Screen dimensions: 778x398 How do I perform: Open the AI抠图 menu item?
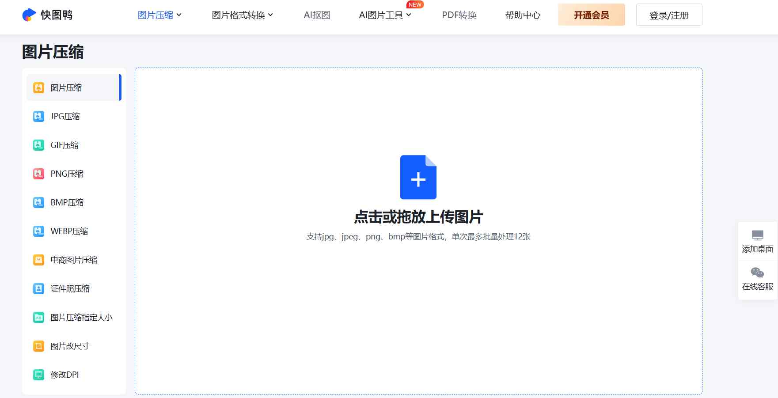(x=316, y=15)
